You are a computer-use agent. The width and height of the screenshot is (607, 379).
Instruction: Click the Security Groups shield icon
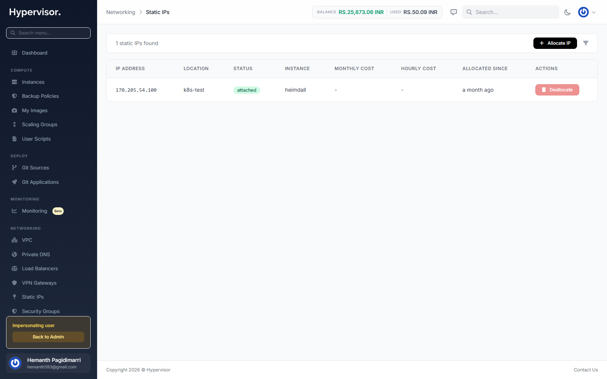tap(14, 311)
